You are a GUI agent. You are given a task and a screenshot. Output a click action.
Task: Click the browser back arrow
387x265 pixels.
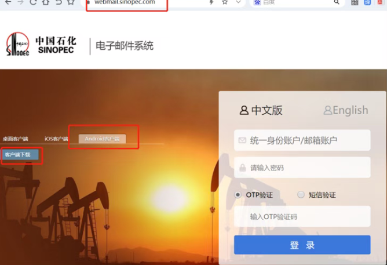[x=8, y=2]
